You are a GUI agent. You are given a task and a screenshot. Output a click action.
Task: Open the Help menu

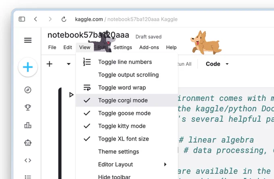171,48
